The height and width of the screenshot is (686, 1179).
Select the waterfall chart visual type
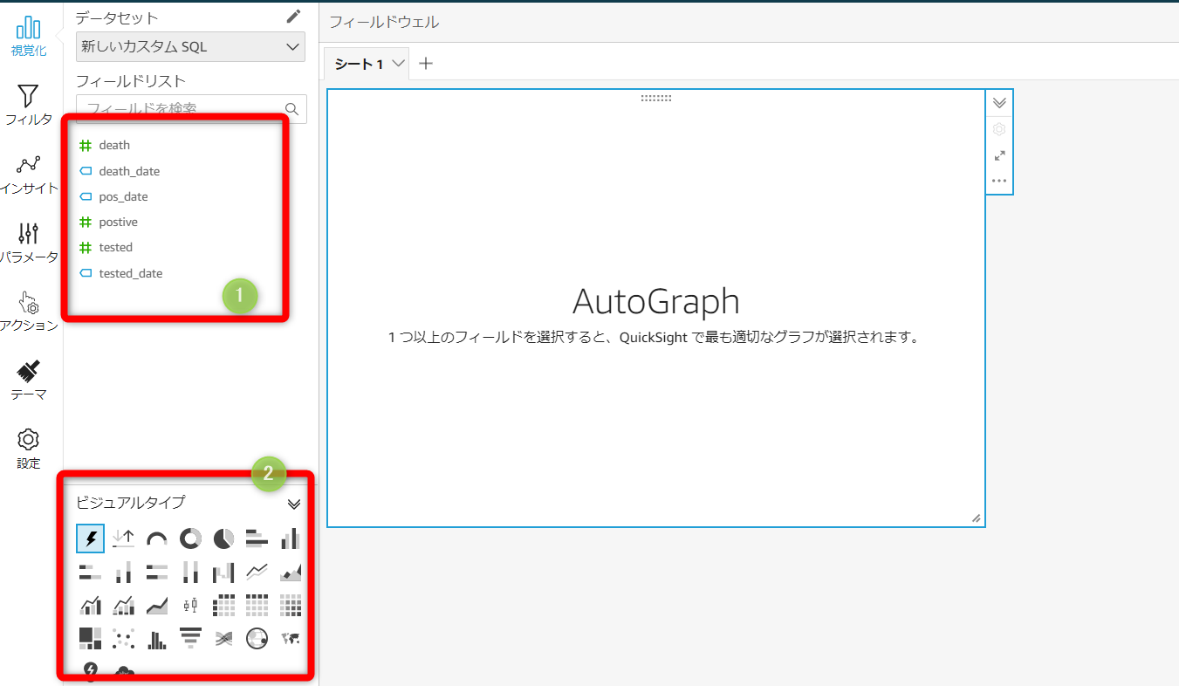[223, 573]
